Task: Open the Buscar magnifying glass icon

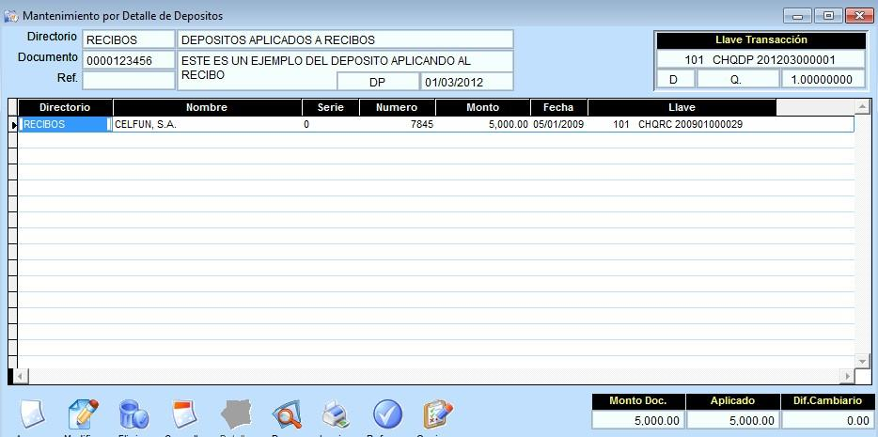Action: [286, 414]
